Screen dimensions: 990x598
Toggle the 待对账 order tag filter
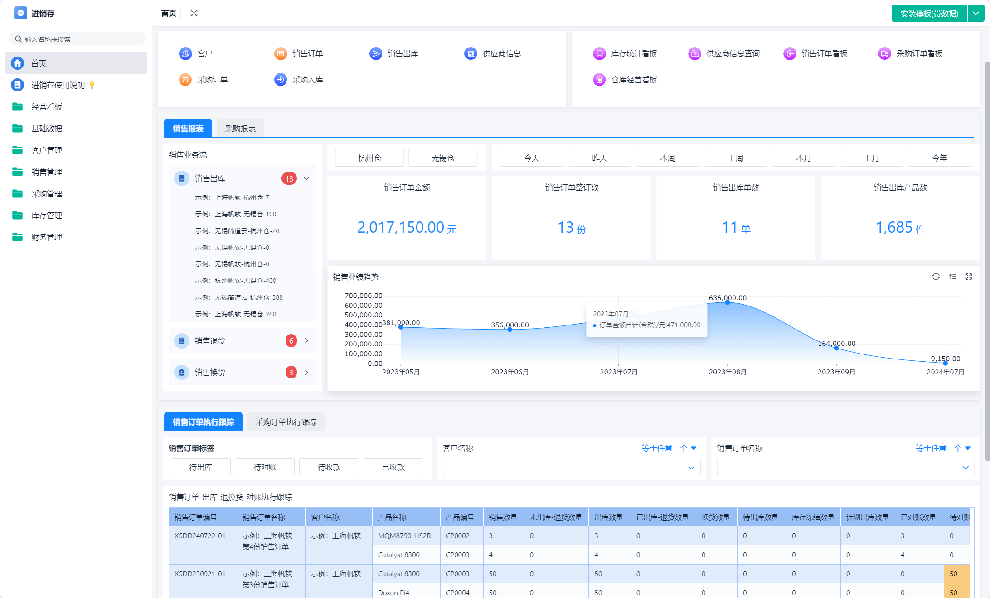265,467
